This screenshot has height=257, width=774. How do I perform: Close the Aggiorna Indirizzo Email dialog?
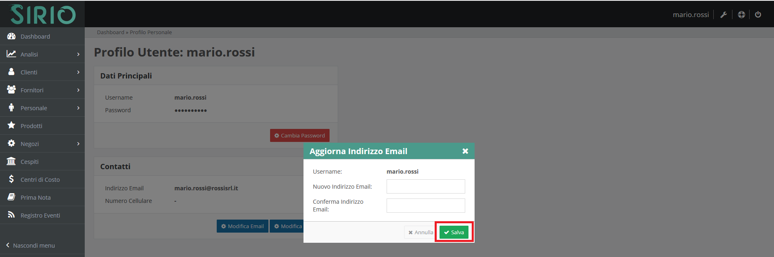(x=465, y=151)
